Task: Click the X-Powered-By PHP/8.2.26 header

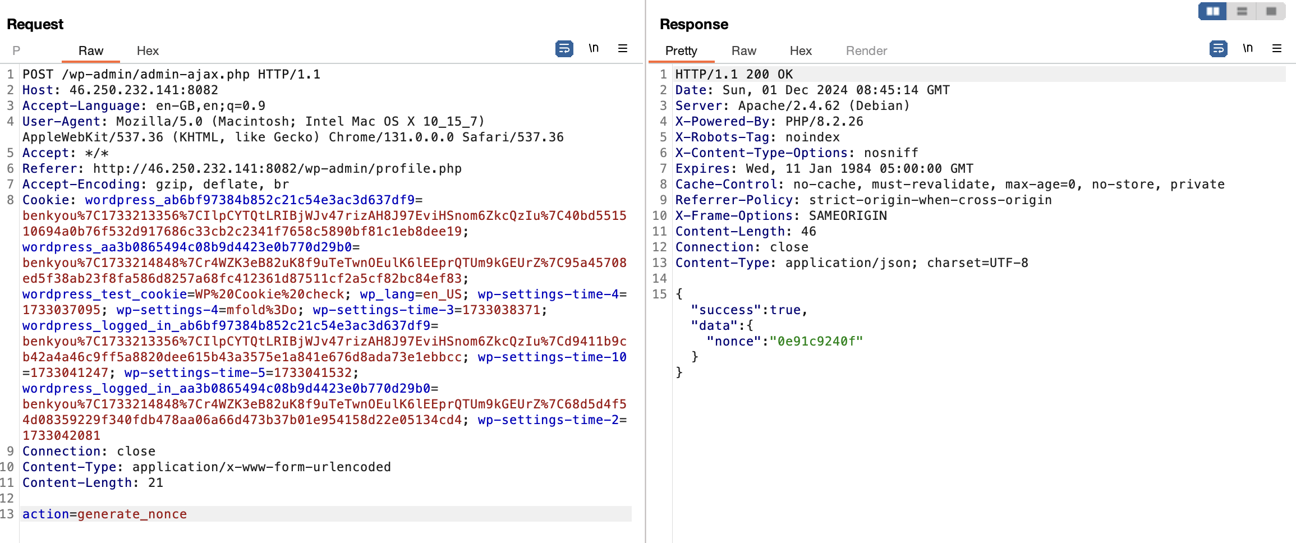Action: [x=769, y=121]
